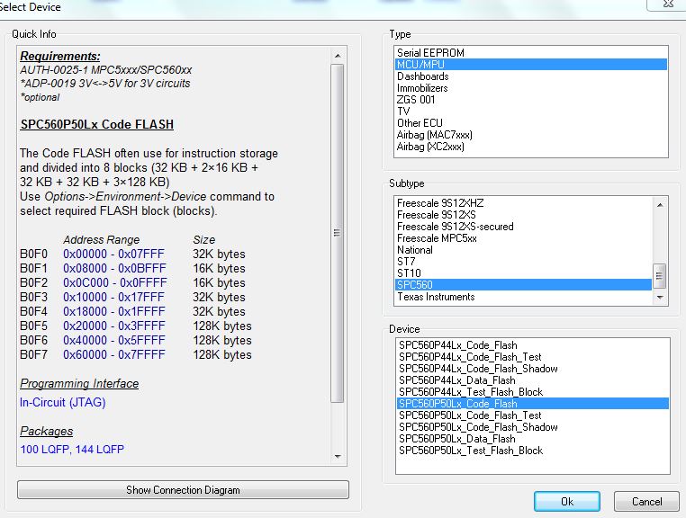Select SPC560P44Lx_Data_Flash device
Viewport: 686px width, 518px height.
click(533, 380)
